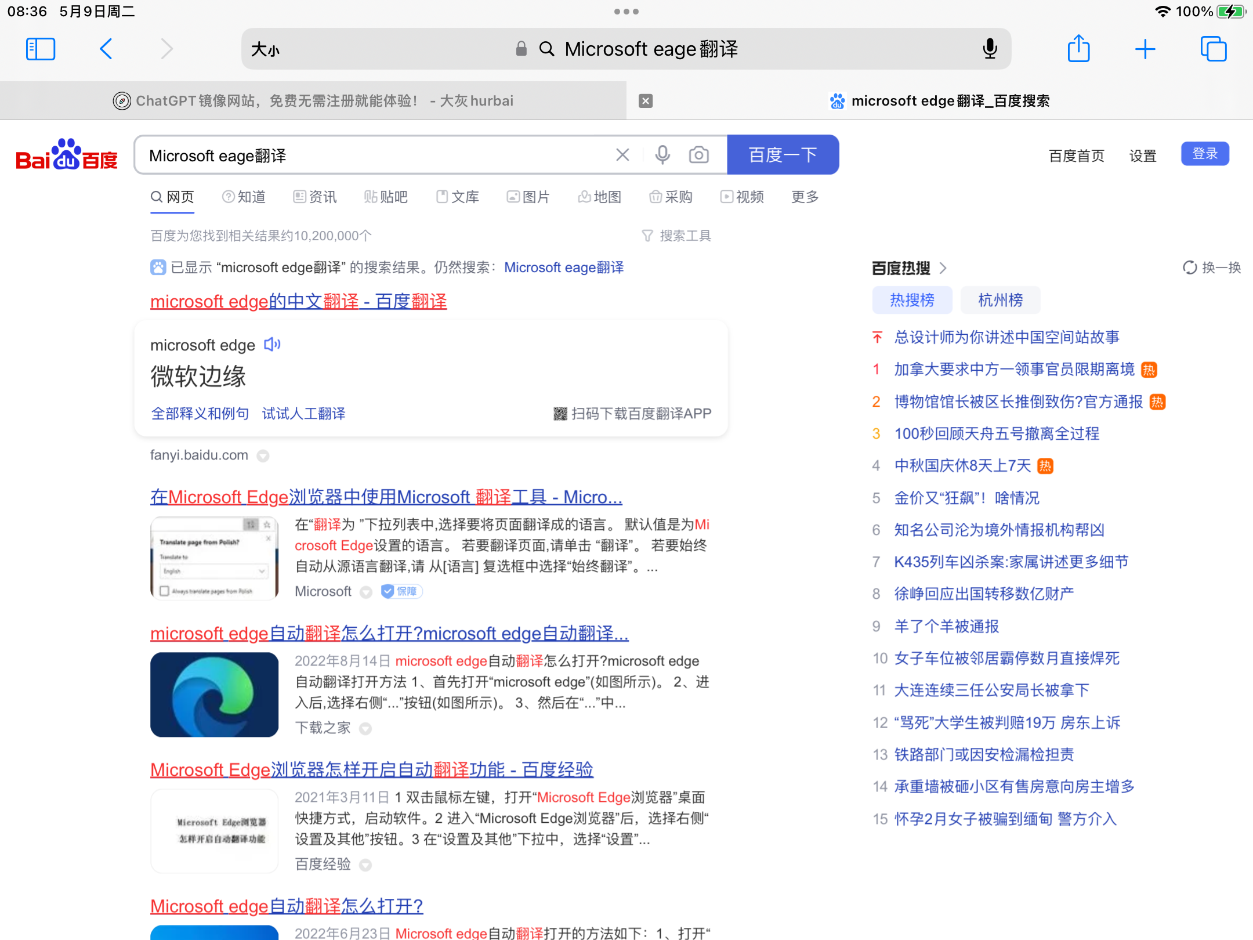Expand fanyi.baidu.com source dropdown arrow
This screenshot has height=940, width=1253.
pyautogui.click(x=263, y=456)
